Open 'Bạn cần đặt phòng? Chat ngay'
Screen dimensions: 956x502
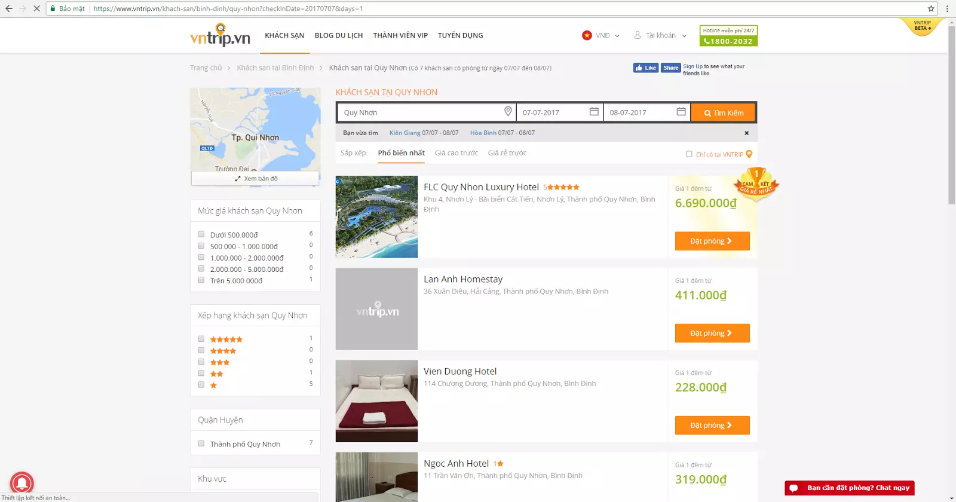click(x=850, y=488)
